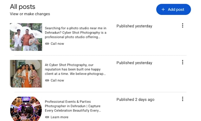Click Call now link on second post
Image resolution: width=201 pixels, height=121 pixels.
pos(57,80)
